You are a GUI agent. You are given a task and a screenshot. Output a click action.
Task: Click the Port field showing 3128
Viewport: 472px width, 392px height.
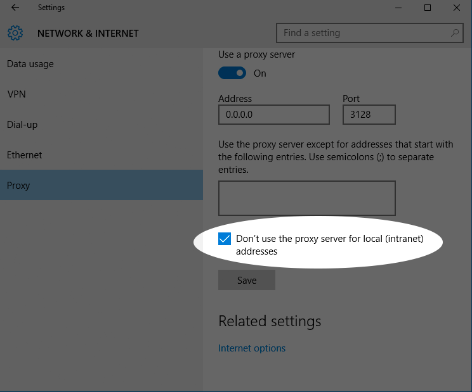pos(369,115)
